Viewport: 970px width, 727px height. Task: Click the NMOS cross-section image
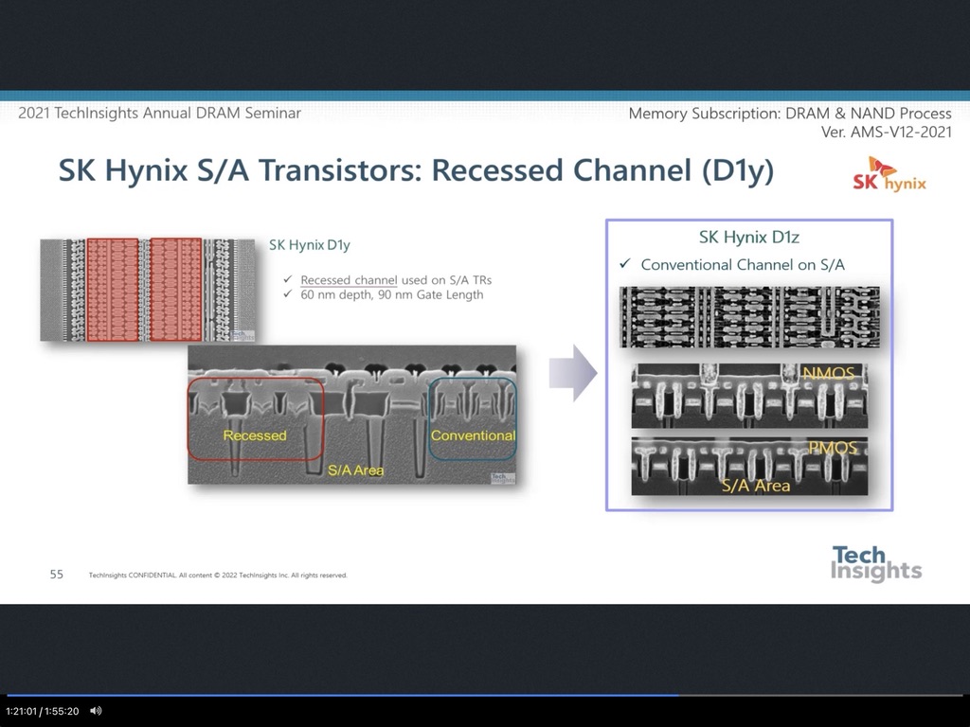(x=748, y=396)
